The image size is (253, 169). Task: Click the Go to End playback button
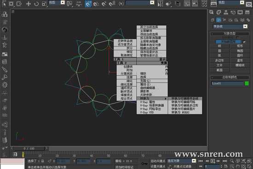[225, 161]
